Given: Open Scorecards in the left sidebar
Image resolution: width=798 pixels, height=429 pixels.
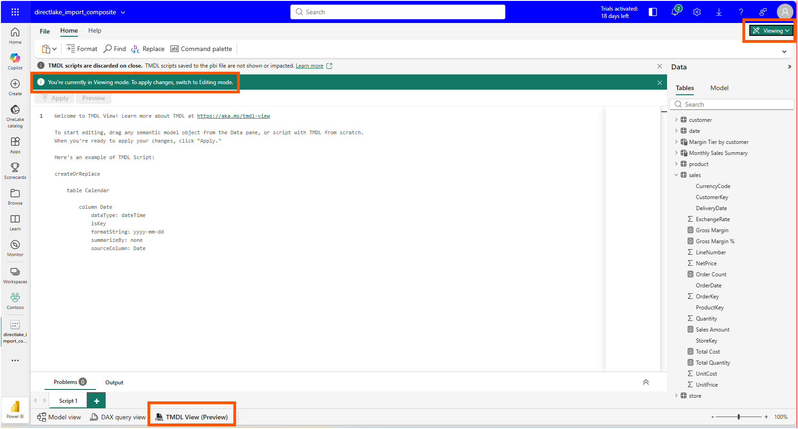Looking at the screenshot, I should coord(15,171).
